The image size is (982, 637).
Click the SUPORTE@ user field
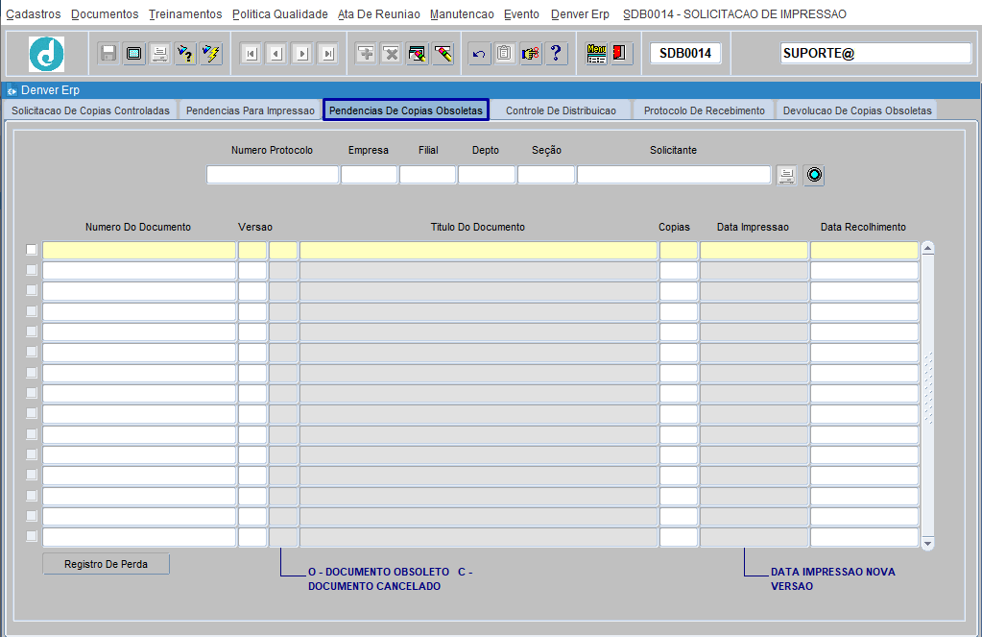pos(875,53)
